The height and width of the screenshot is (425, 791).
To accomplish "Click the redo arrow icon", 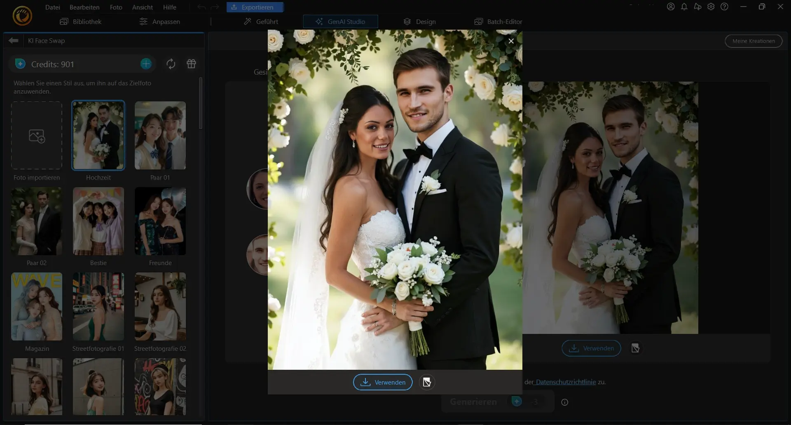I will pyautogui.click(x=215, y=7).
